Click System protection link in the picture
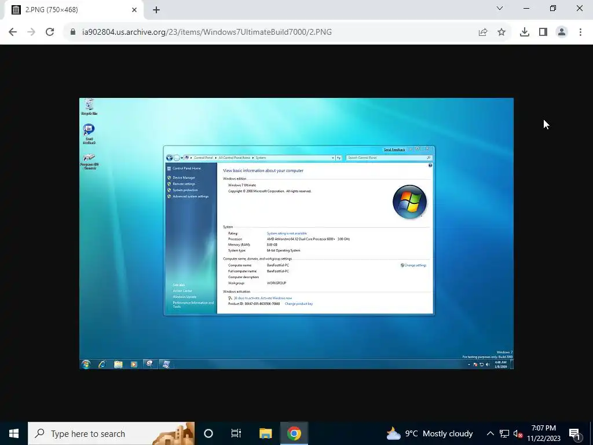 pyautogui.click(x=185, y=190)
